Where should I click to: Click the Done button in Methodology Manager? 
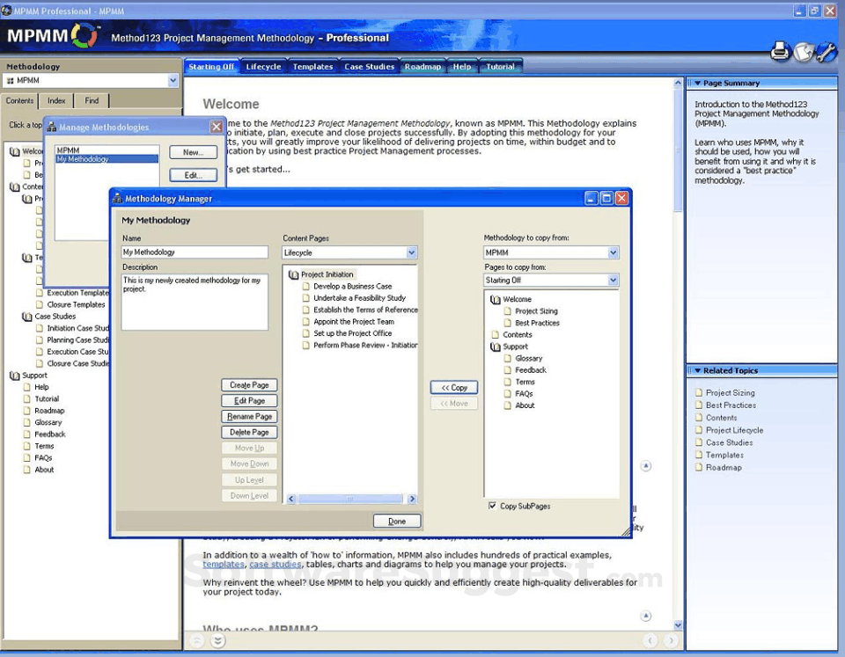point(397,521)
